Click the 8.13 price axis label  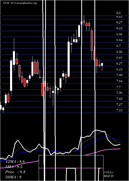coord(119,69)
